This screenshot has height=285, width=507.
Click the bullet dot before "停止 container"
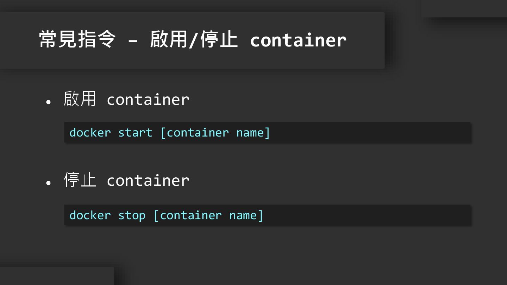tap(48, 183)
